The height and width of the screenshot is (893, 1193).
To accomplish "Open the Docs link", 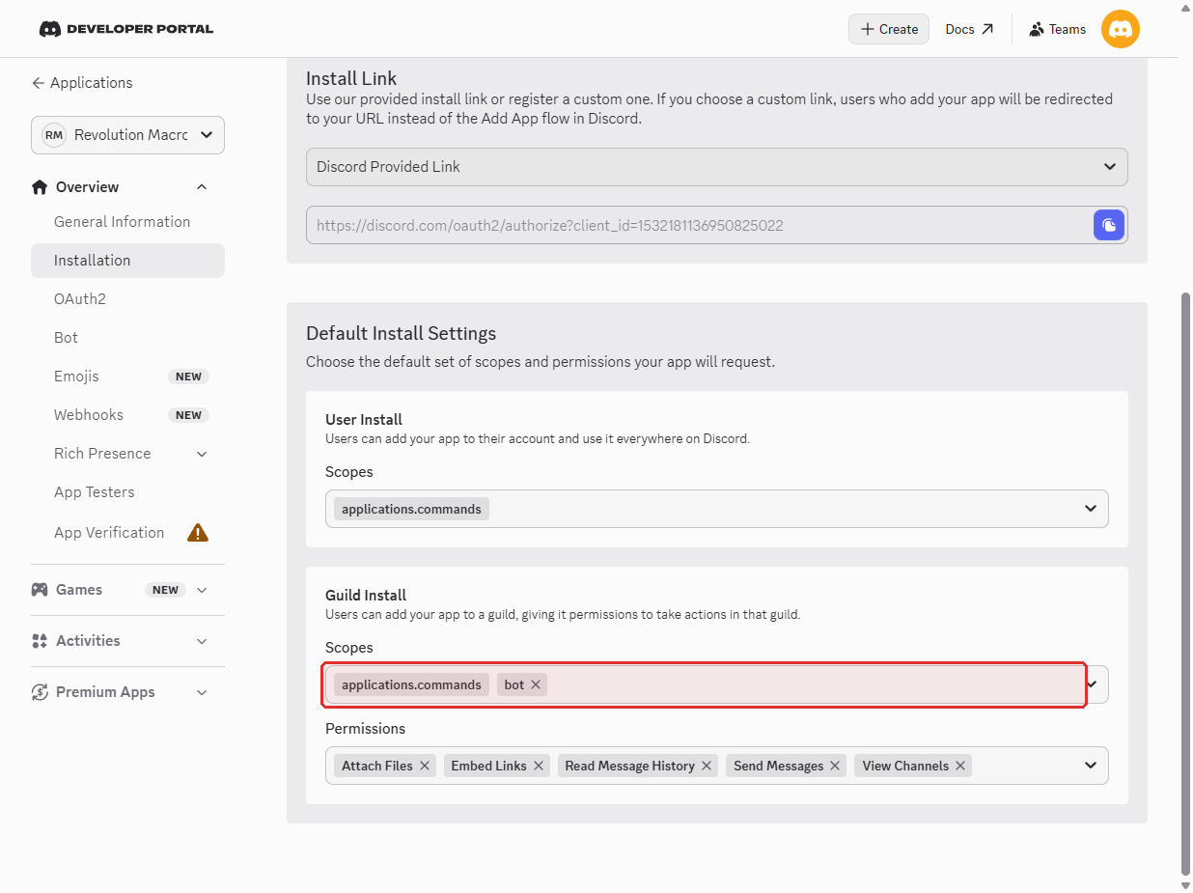I will 969,29.
